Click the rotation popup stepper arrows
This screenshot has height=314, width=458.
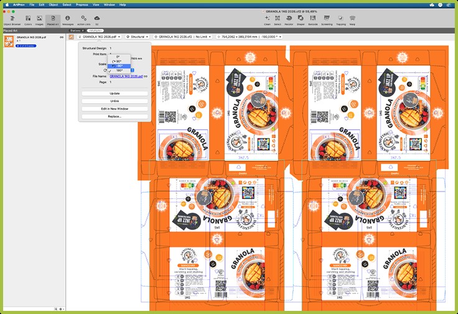pyautogui.click(x=133, y=70)
